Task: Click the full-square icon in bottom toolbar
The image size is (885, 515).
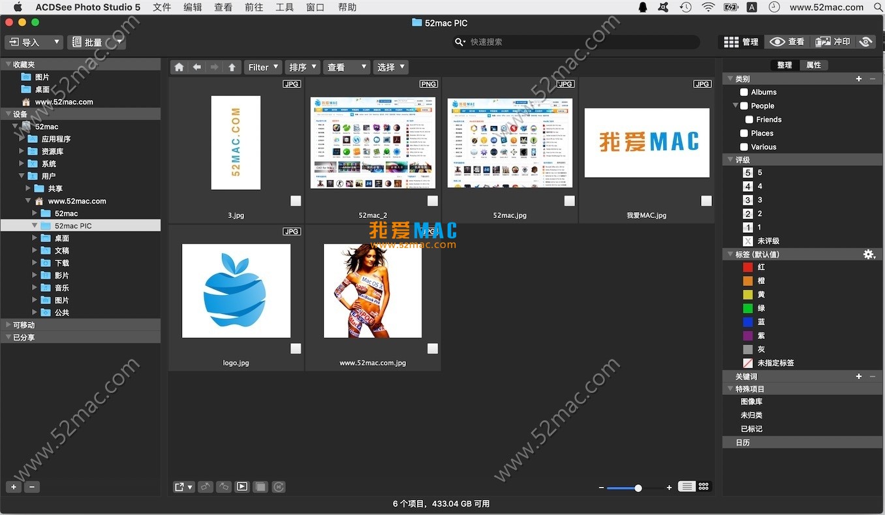Action: pos(260,487)
